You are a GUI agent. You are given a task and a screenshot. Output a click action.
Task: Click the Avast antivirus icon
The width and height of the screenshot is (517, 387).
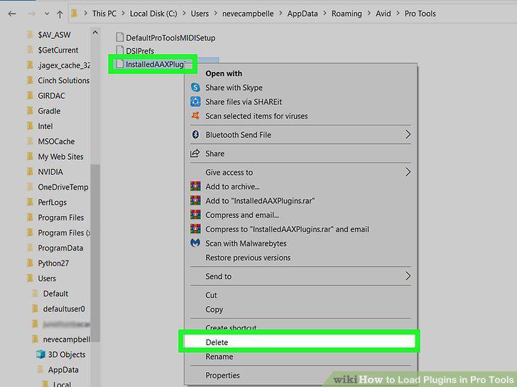click(x=195, y=115)
